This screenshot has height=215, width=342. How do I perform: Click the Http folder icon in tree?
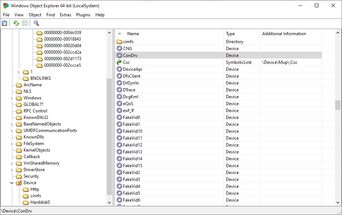tap(26, 189)
